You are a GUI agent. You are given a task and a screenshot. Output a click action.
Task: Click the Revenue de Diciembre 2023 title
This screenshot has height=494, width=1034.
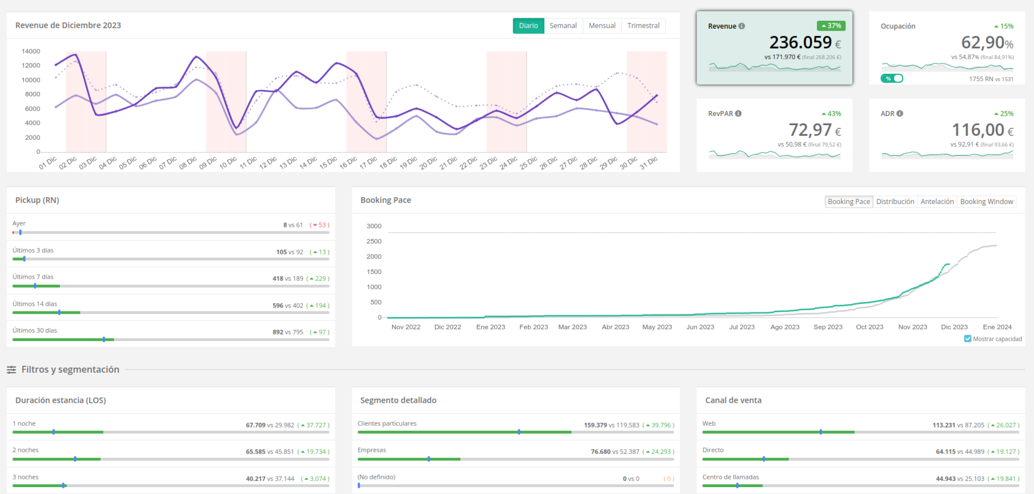tap(68, 25)
